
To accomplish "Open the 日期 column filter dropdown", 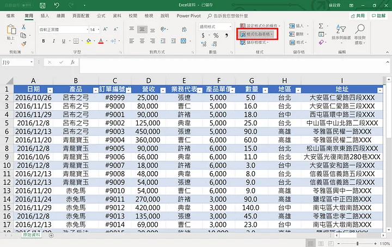I will pyautogui.click(x=50, y=91).
